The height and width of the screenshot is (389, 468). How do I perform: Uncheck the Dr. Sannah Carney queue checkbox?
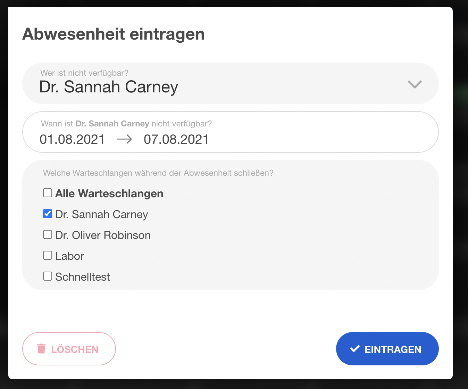(x=48, y=214)
